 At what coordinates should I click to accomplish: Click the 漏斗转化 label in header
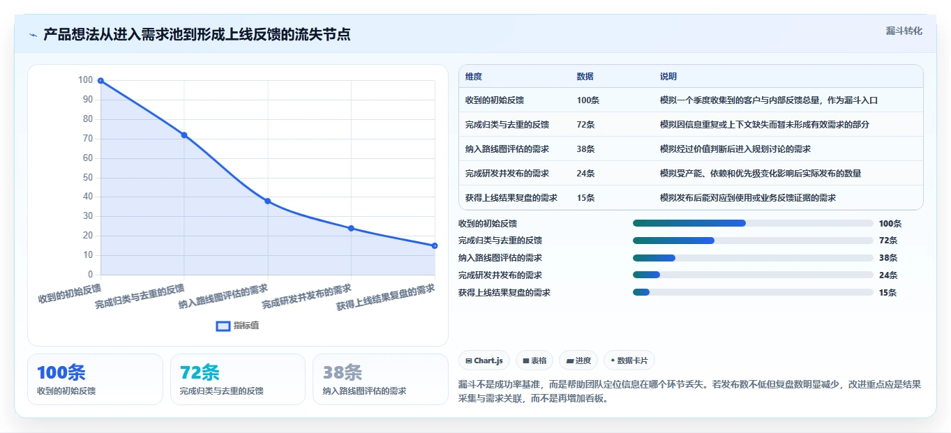click(904, 31)
